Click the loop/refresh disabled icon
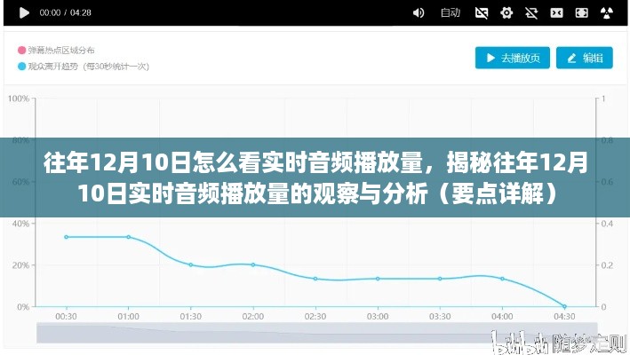The image size is (630, 355). (x=532, y=13)
